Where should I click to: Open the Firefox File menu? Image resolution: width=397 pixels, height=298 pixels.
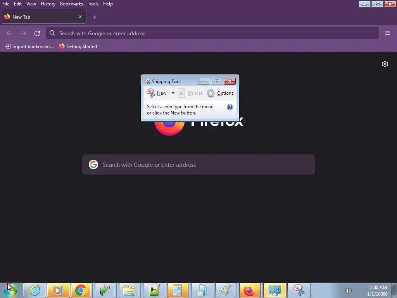point(5,4)
